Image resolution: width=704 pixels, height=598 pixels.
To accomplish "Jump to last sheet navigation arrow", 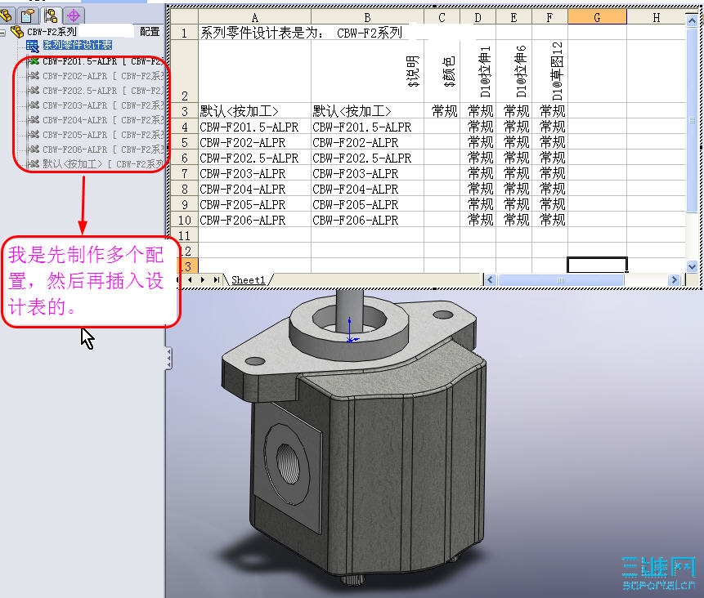I will click(x=217, y=279).
